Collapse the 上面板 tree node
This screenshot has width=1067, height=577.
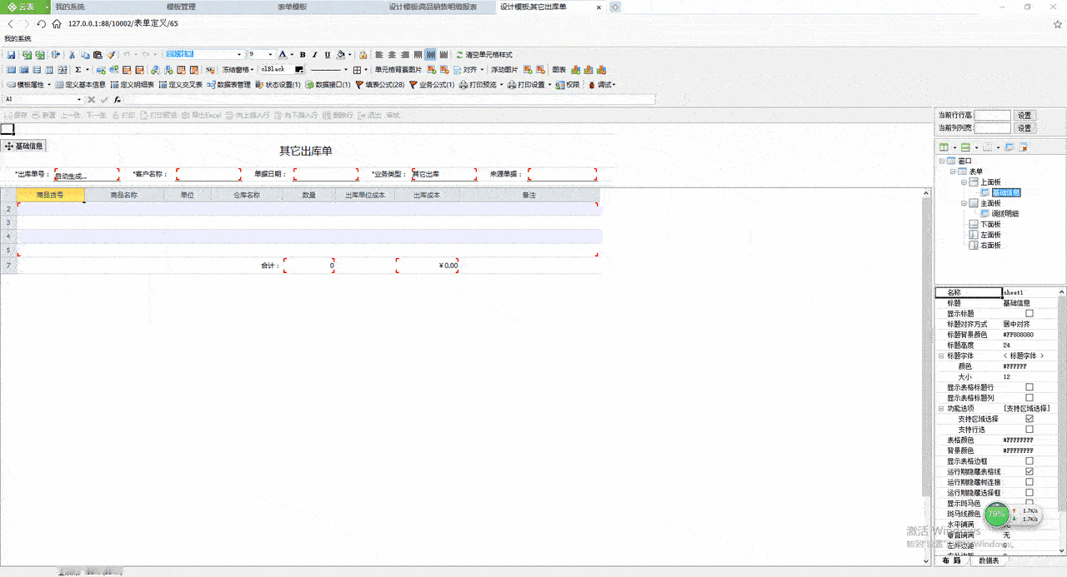coord(964,182)
